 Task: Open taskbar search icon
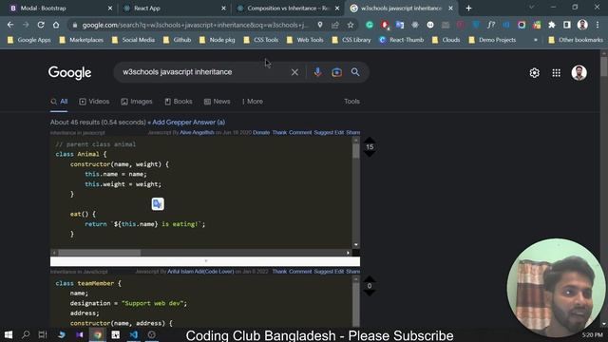[26, 334]
